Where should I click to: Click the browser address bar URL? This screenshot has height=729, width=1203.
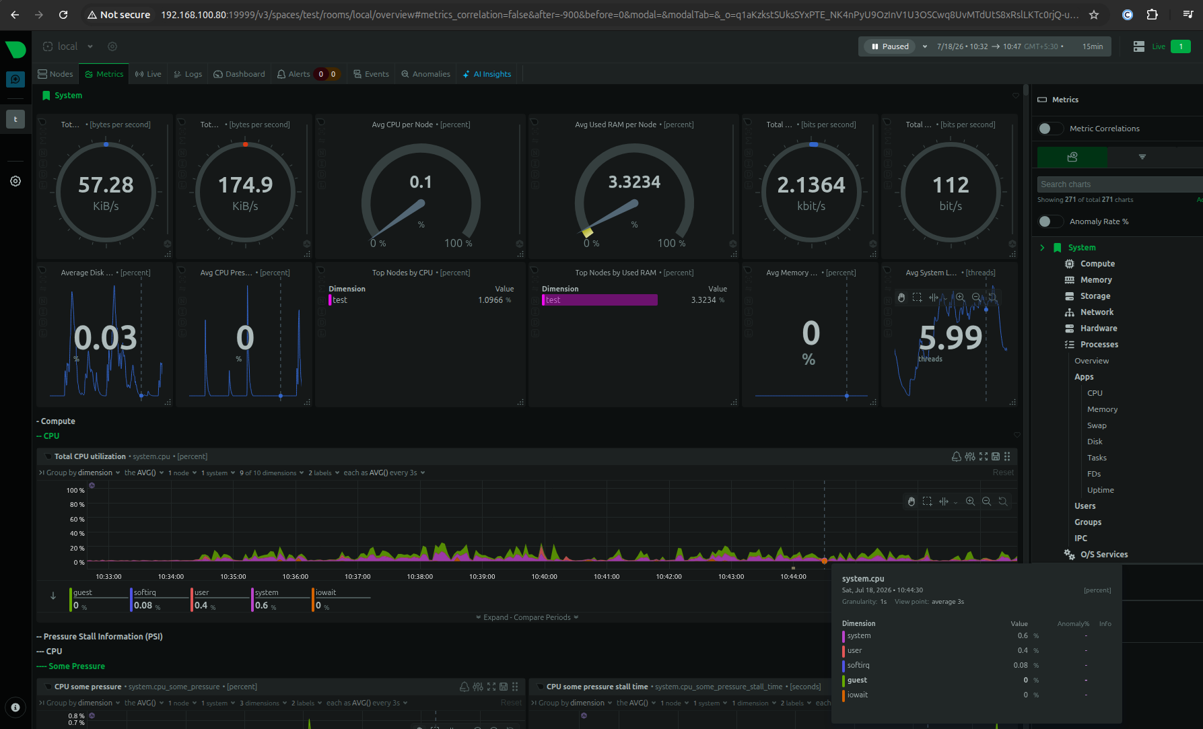point(619,15)
